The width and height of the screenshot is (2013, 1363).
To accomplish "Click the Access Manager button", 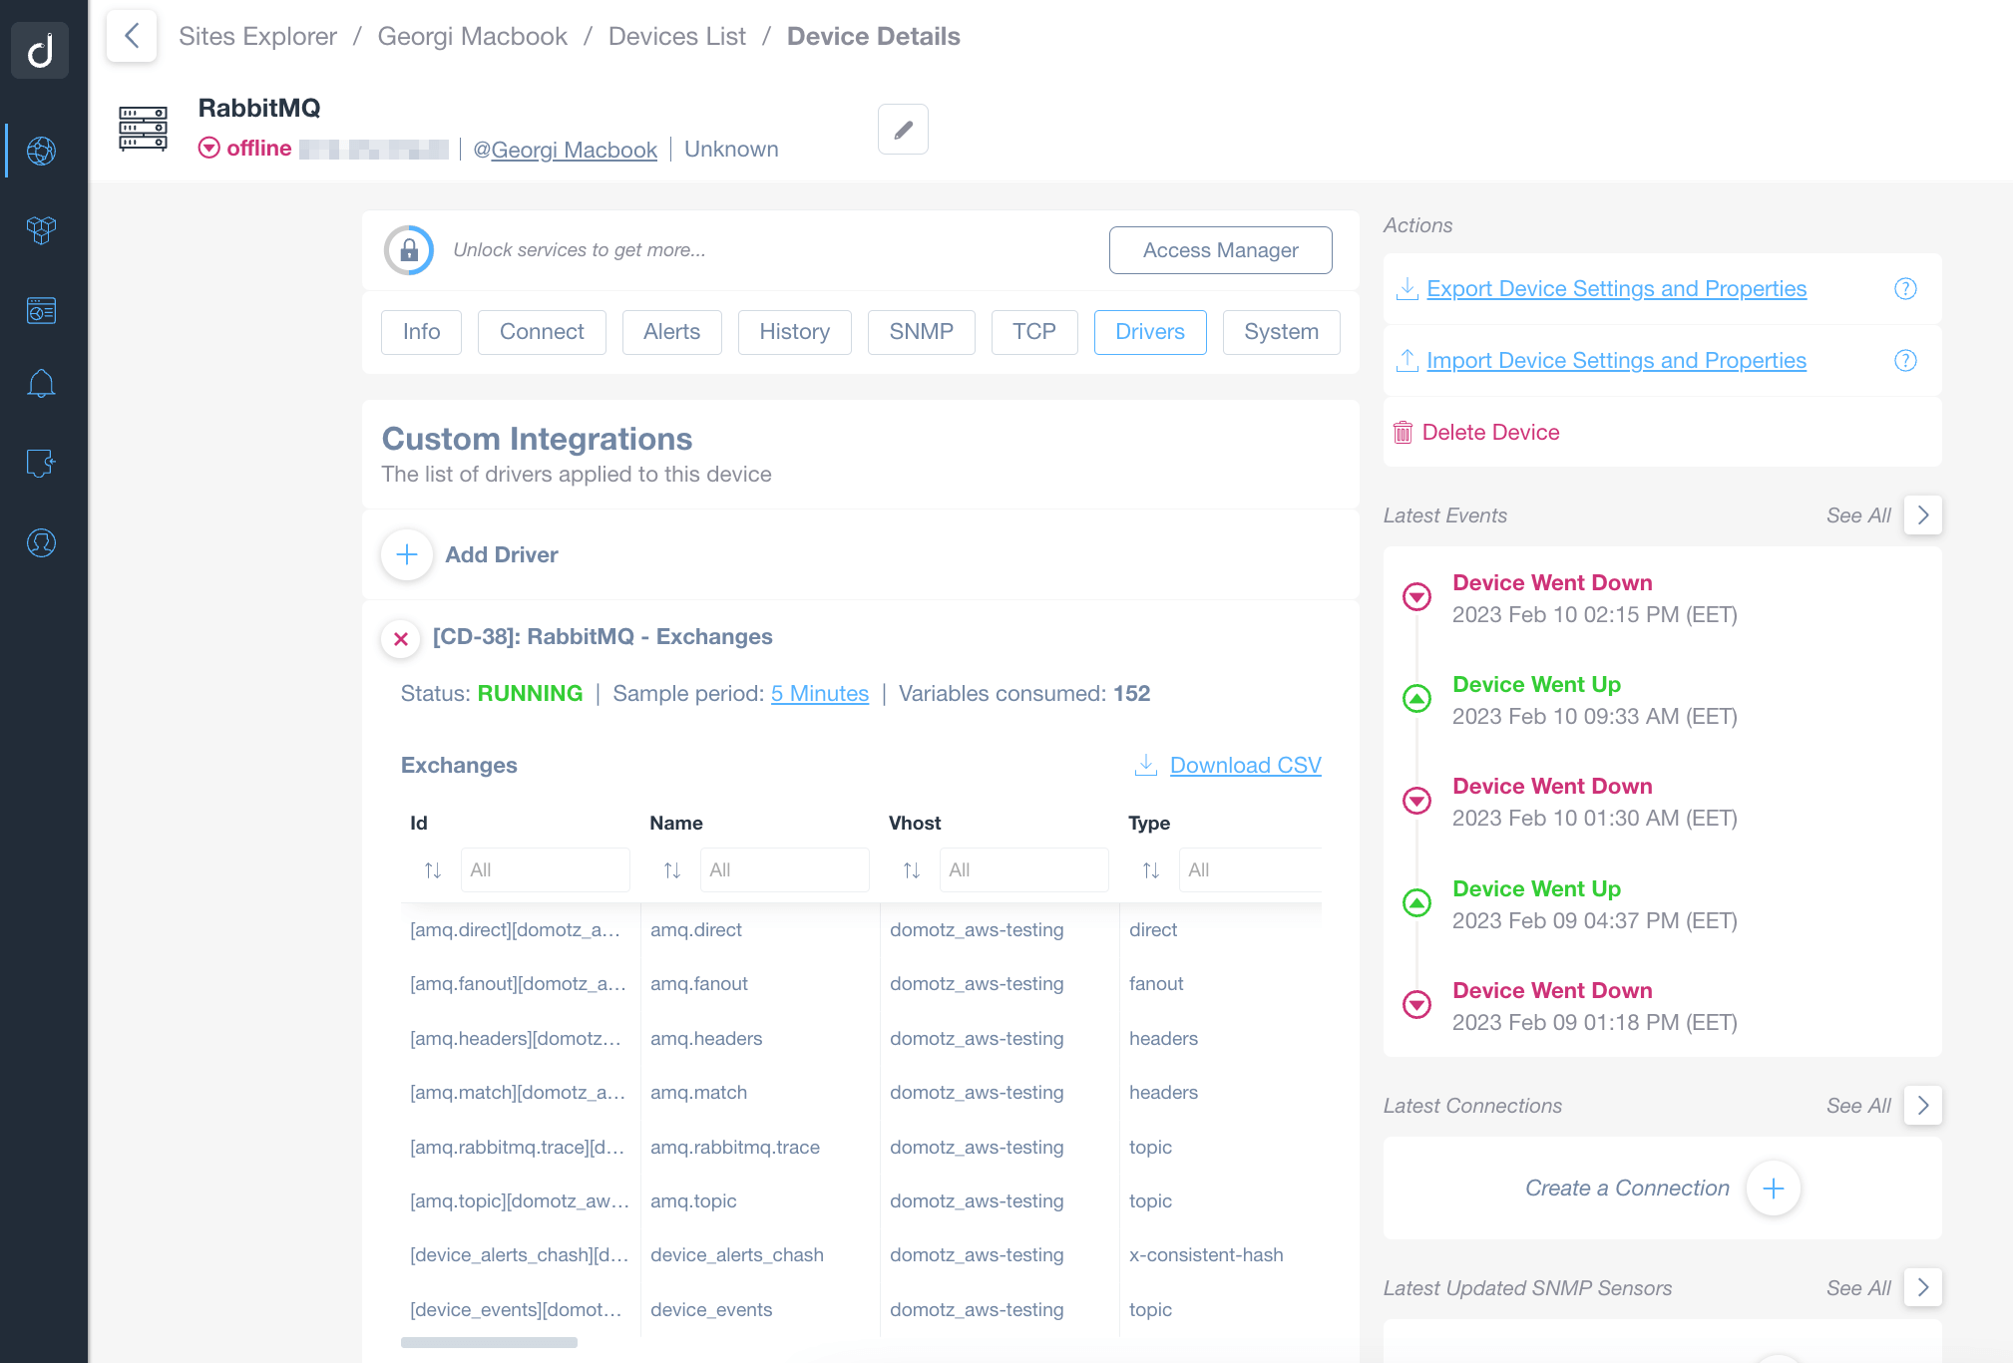I will point(1220,250).
